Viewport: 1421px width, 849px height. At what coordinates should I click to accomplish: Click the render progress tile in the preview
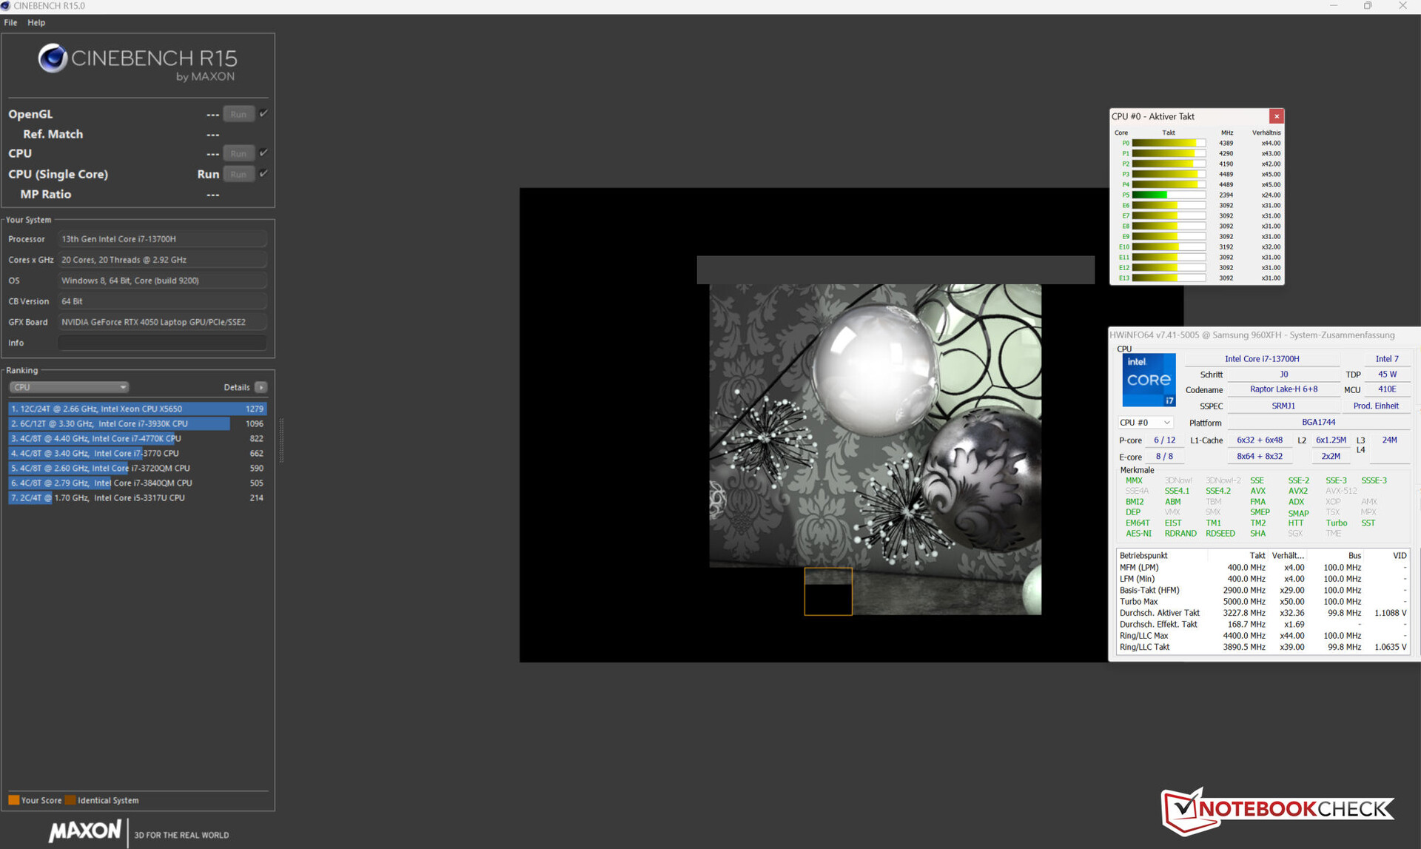click(827, 591)
